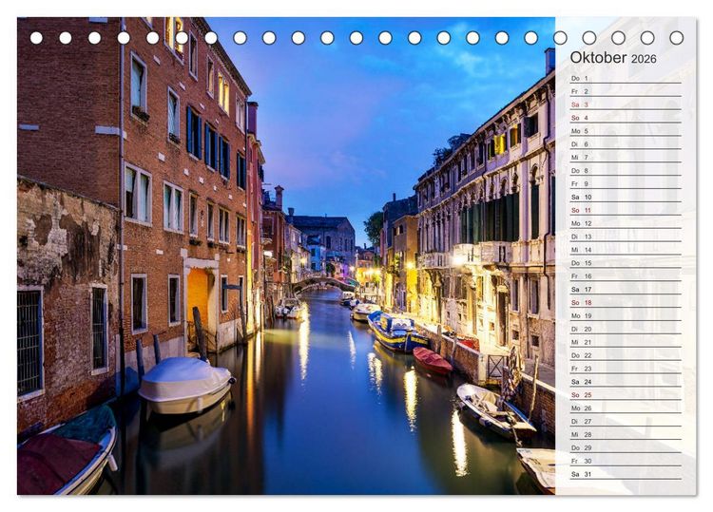Select the date row Fr 2
This screenshot has height=512, width=713.
click(626, 91)
